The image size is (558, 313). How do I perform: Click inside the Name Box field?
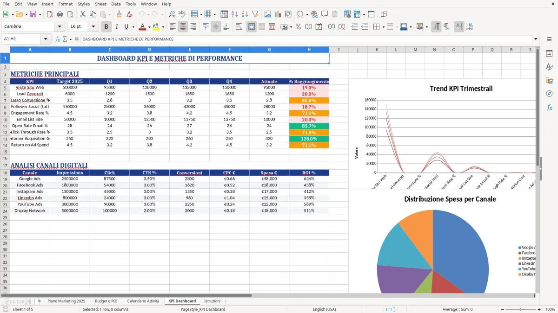(x=21, y=39)
